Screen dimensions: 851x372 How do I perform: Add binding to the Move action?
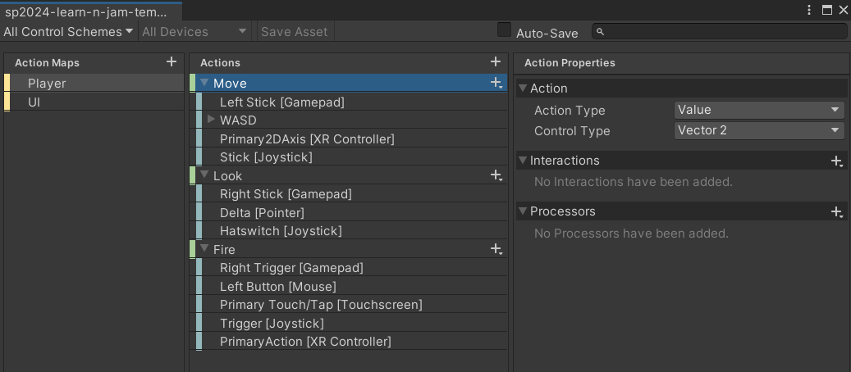[x=496, y=83]
